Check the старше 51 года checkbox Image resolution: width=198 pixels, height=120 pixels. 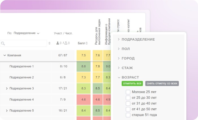tap(128, 115)
